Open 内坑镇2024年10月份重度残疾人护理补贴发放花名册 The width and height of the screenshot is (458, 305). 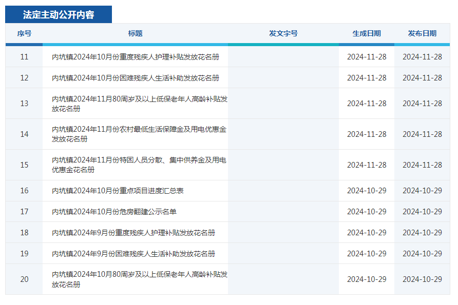[136, 56]
